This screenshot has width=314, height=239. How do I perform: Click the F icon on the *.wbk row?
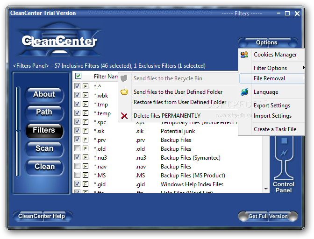click(x=86, y=95)
